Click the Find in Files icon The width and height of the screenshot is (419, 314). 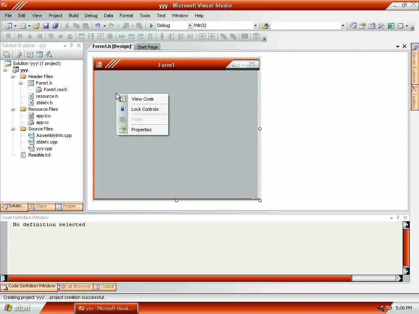[265, 26]
